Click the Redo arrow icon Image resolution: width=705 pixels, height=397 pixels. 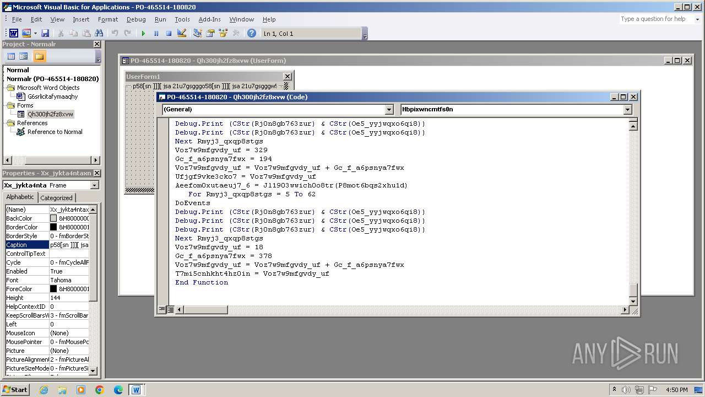click(x=127, y=34)
